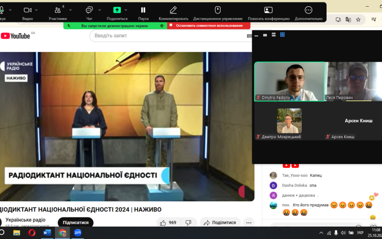Click Дистанционное управление remote control icon
The width and height of the screenshot is (382, 239).
coord(218,10)
